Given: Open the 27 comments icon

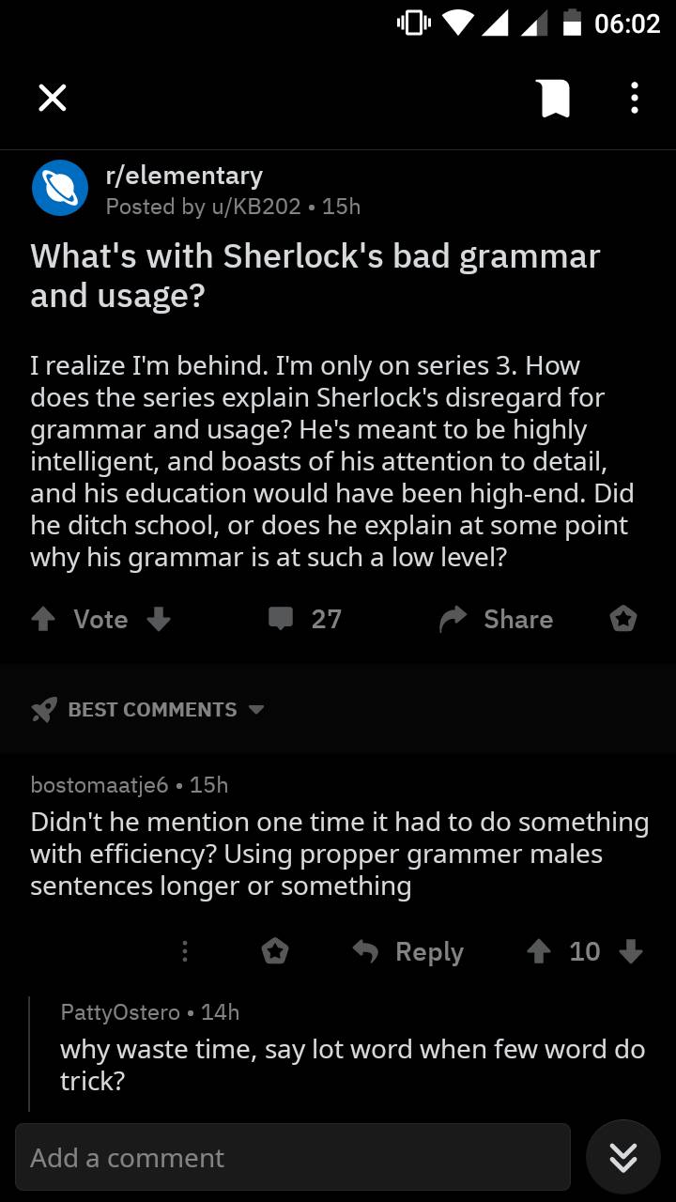Looking at the screenshot, I should [281, 619].
